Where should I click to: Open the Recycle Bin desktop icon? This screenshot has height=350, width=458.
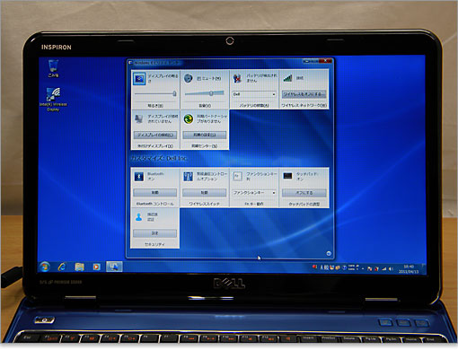[x=53, y=68]
